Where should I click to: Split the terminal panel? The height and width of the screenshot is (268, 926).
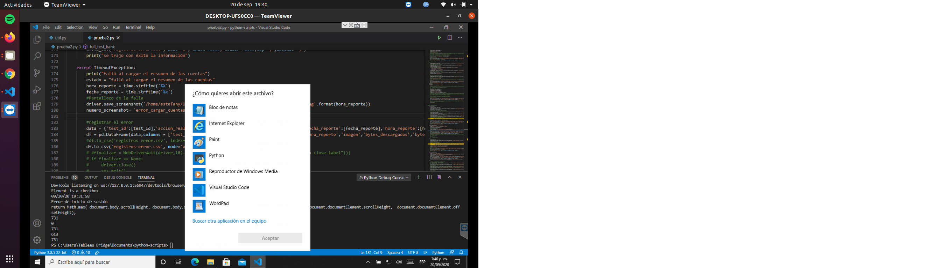click(x=429, y=177)
